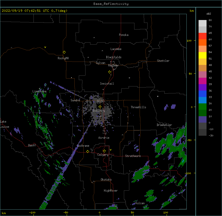222x216 pixels.
Task: Click the Cochrane label
Action: [x=83, y=146]
